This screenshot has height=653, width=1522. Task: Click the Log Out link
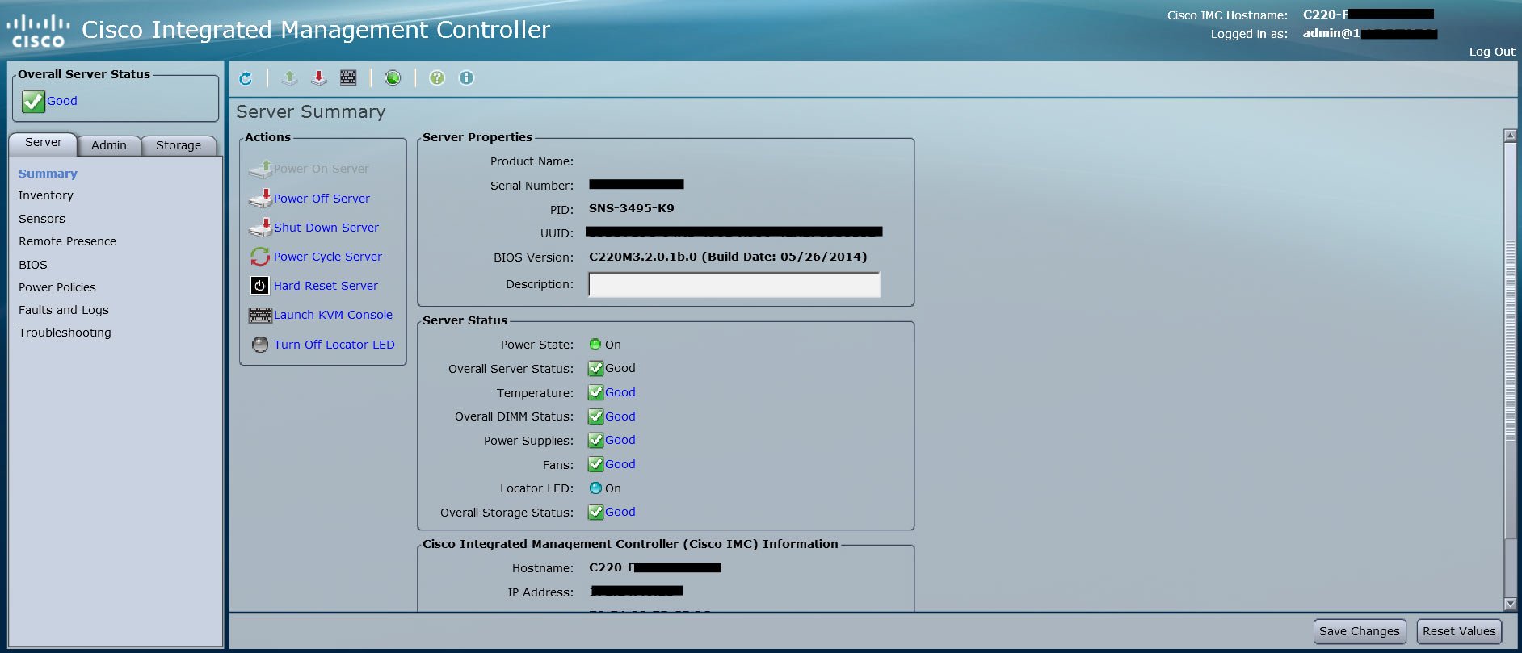1492,52
